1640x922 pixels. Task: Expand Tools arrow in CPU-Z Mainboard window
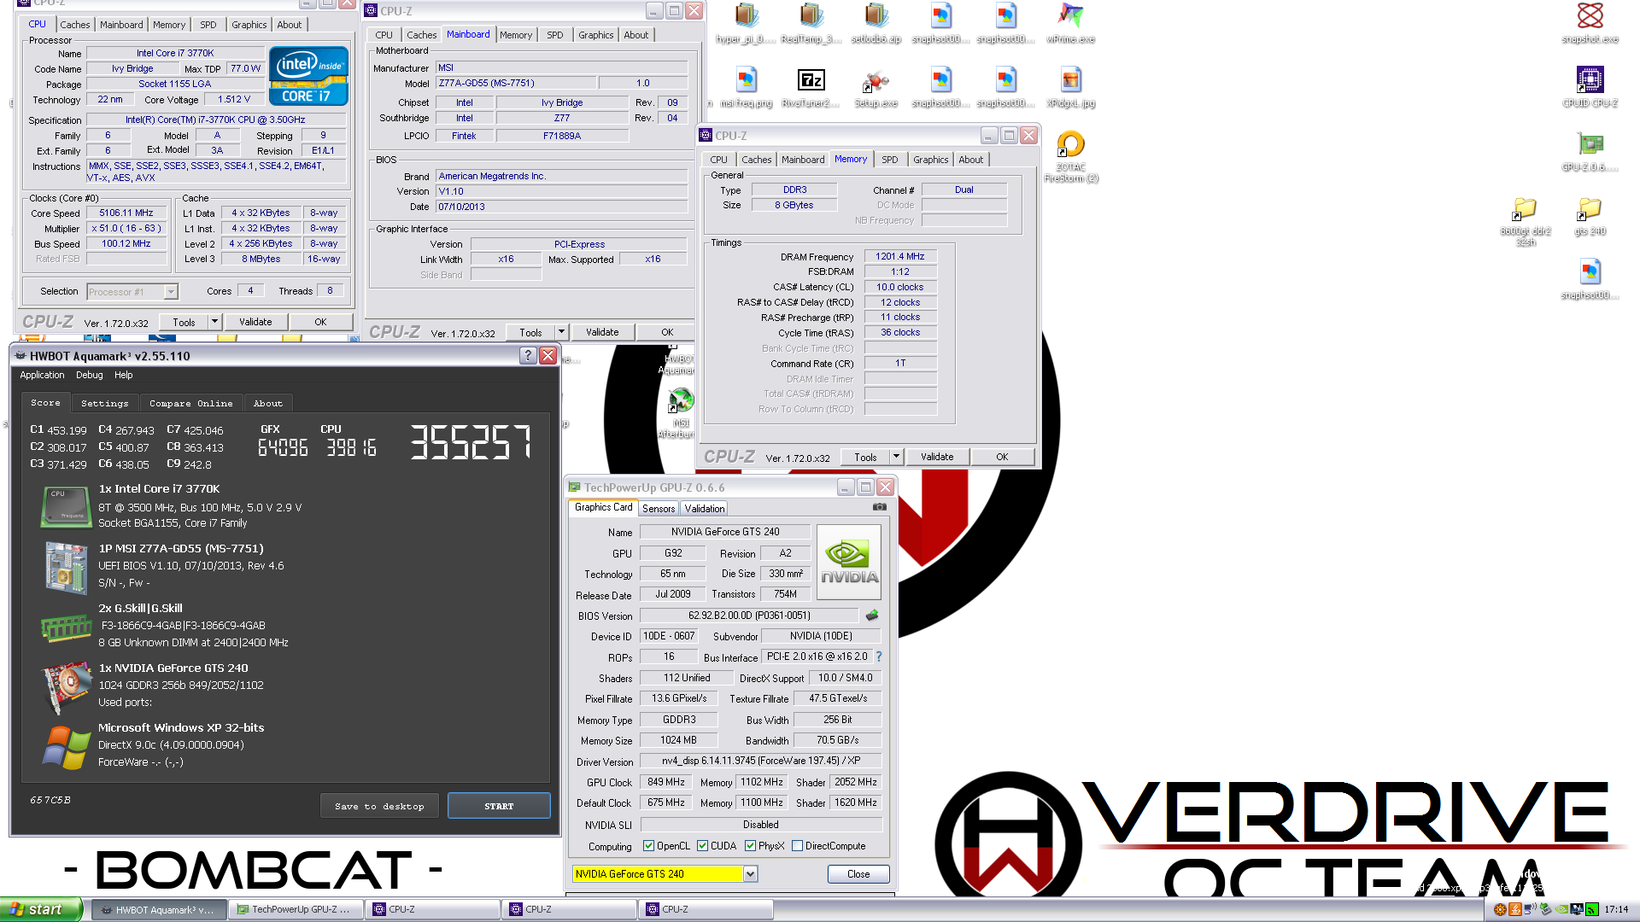point(561,332)
